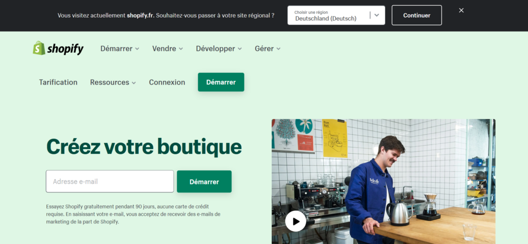Go to the Tarification page

point(58,82)
